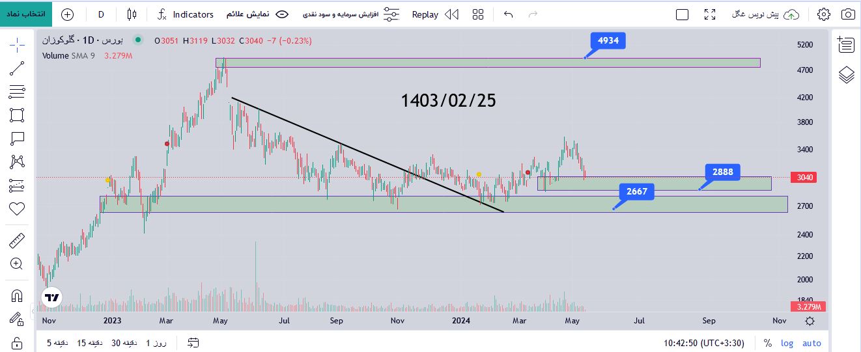Click the green market status dot in legend
861x352 pixels.
138,40
